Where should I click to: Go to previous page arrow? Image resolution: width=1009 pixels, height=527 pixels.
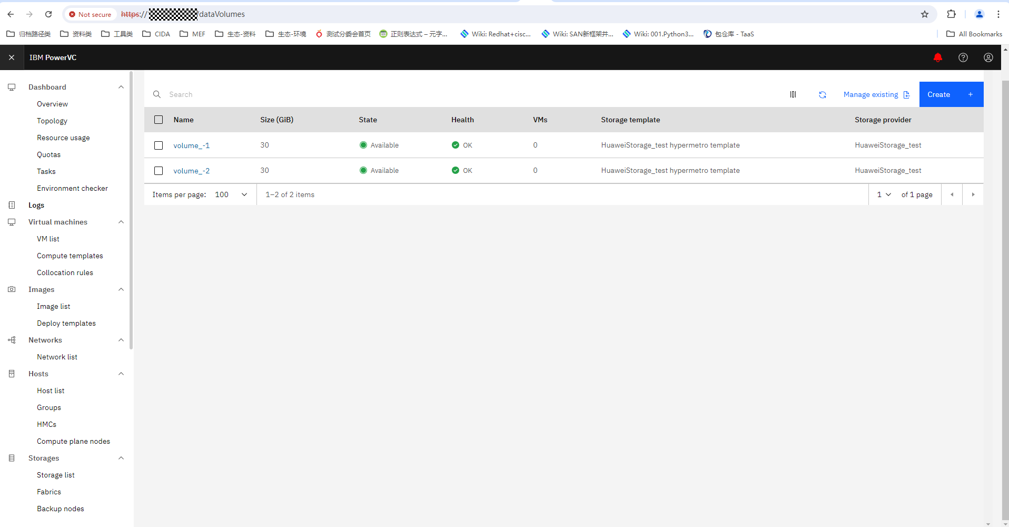pos(952,194)
